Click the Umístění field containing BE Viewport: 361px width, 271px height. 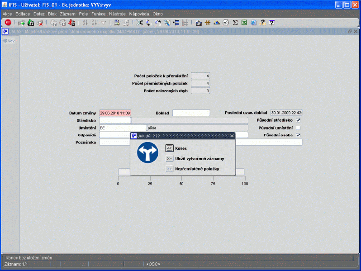pyautogui.click(x=123, y=128)
